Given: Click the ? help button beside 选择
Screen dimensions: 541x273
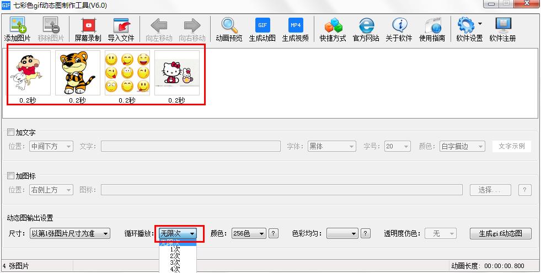Looking at the screenshot, I should click(525, 190).
